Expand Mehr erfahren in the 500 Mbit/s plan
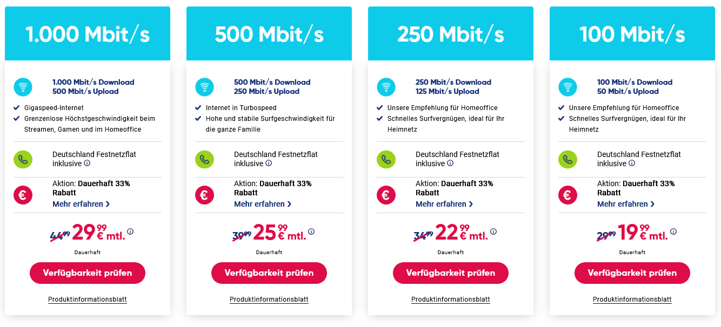The height and width of the screenshot is (327, 721). [x=263, y=204]
